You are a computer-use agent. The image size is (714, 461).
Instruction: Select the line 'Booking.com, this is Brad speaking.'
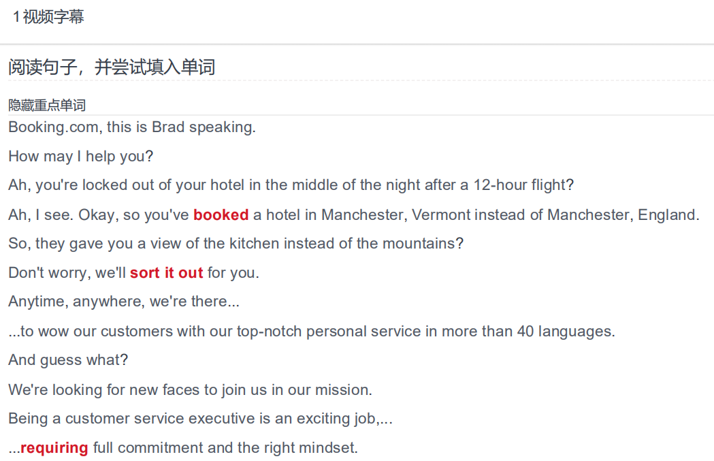pos(132,127)
